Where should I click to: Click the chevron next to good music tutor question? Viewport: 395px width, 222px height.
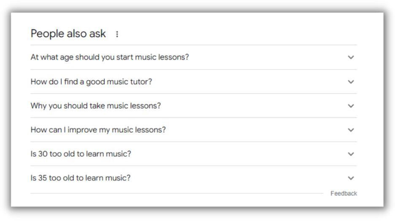[x=351, y=82]
